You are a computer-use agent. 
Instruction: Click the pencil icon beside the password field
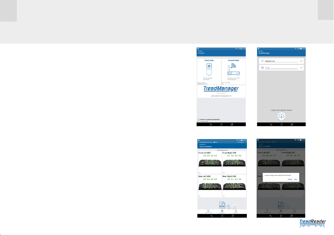(301, 67)
